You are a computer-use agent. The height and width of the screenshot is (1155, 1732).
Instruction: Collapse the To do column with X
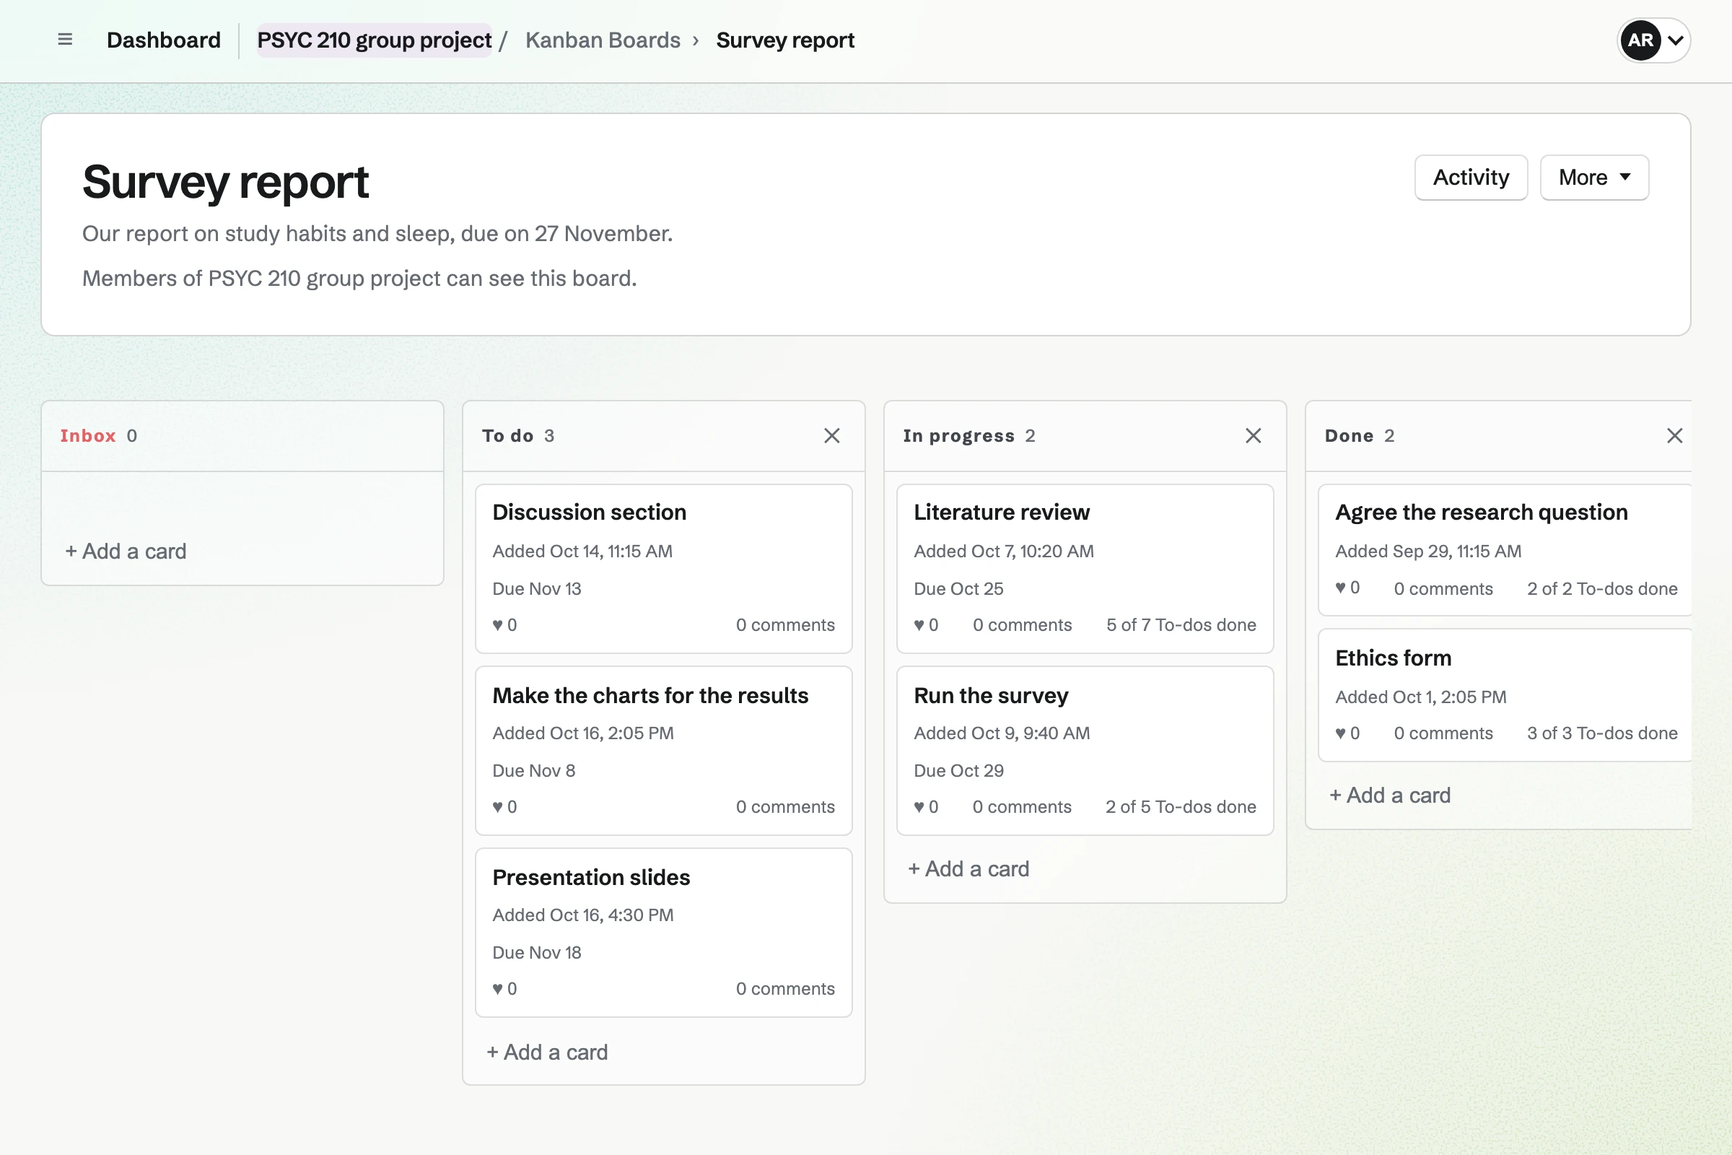[831, 435]
